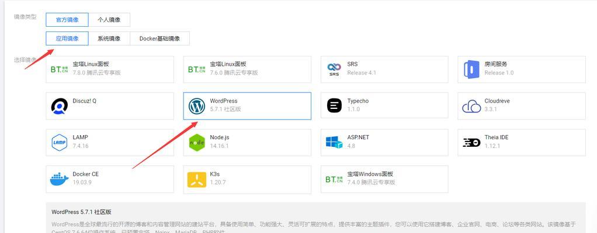The image size is (597, 233).
Task: Click the ASP.NET Windows logo icon
Action: coord(334,142)
